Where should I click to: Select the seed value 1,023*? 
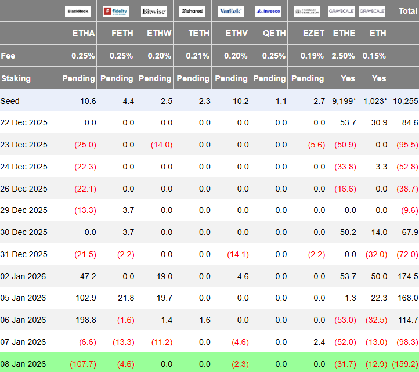(375, 101)
